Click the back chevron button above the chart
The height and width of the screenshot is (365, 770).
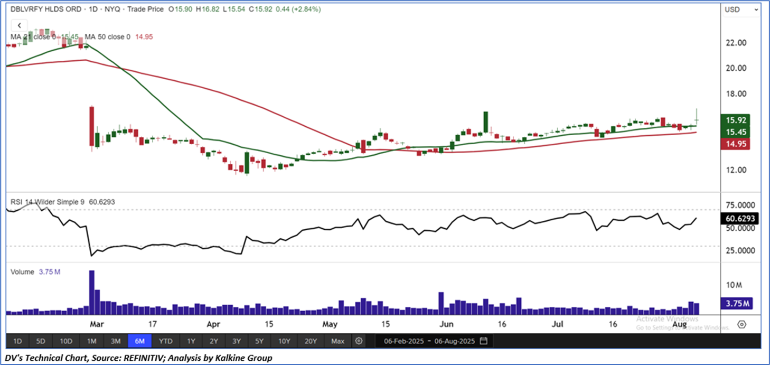[19, 25]
